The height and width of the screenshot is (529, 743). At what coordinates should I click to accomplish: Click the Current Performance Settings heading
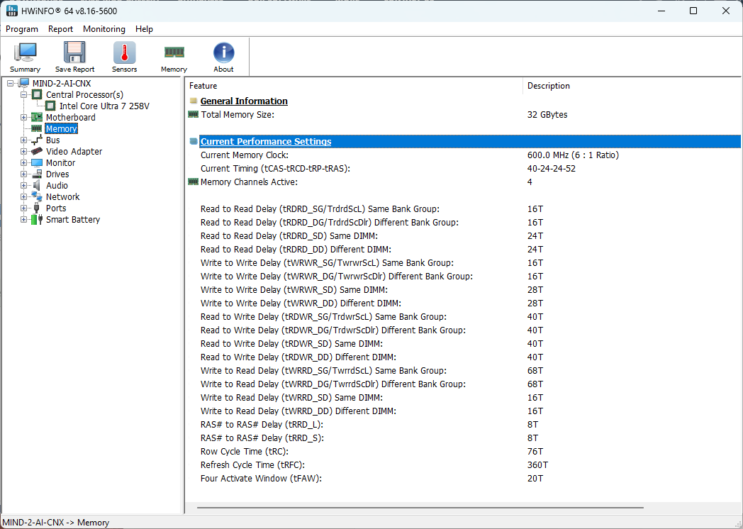pos(266,141)
